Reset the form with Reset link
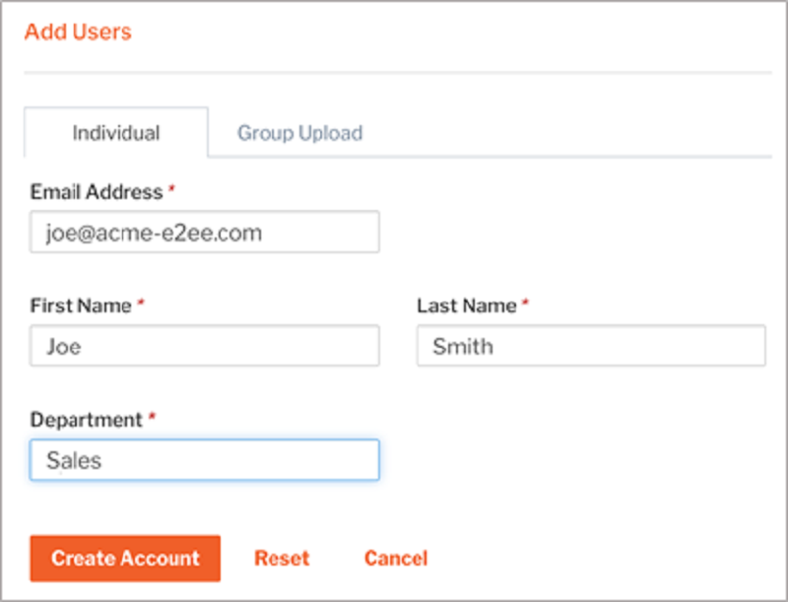788x602 pixels. coord(282,559)
